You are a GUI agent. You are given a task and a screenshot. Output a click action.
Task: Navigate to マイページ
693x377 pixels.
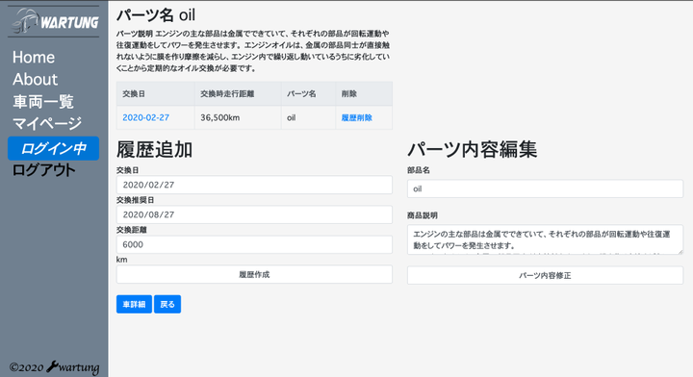tap(47, 123)
